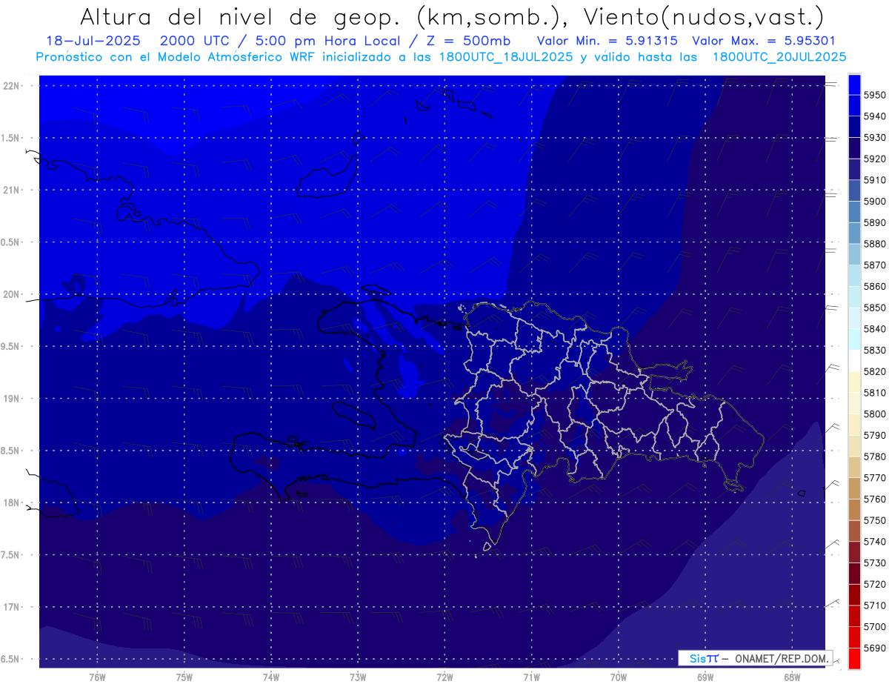The height and width of the screenshot is (687, 889).
Task: Click the '20N' latitude label
Action: click(x=11, y=295)
